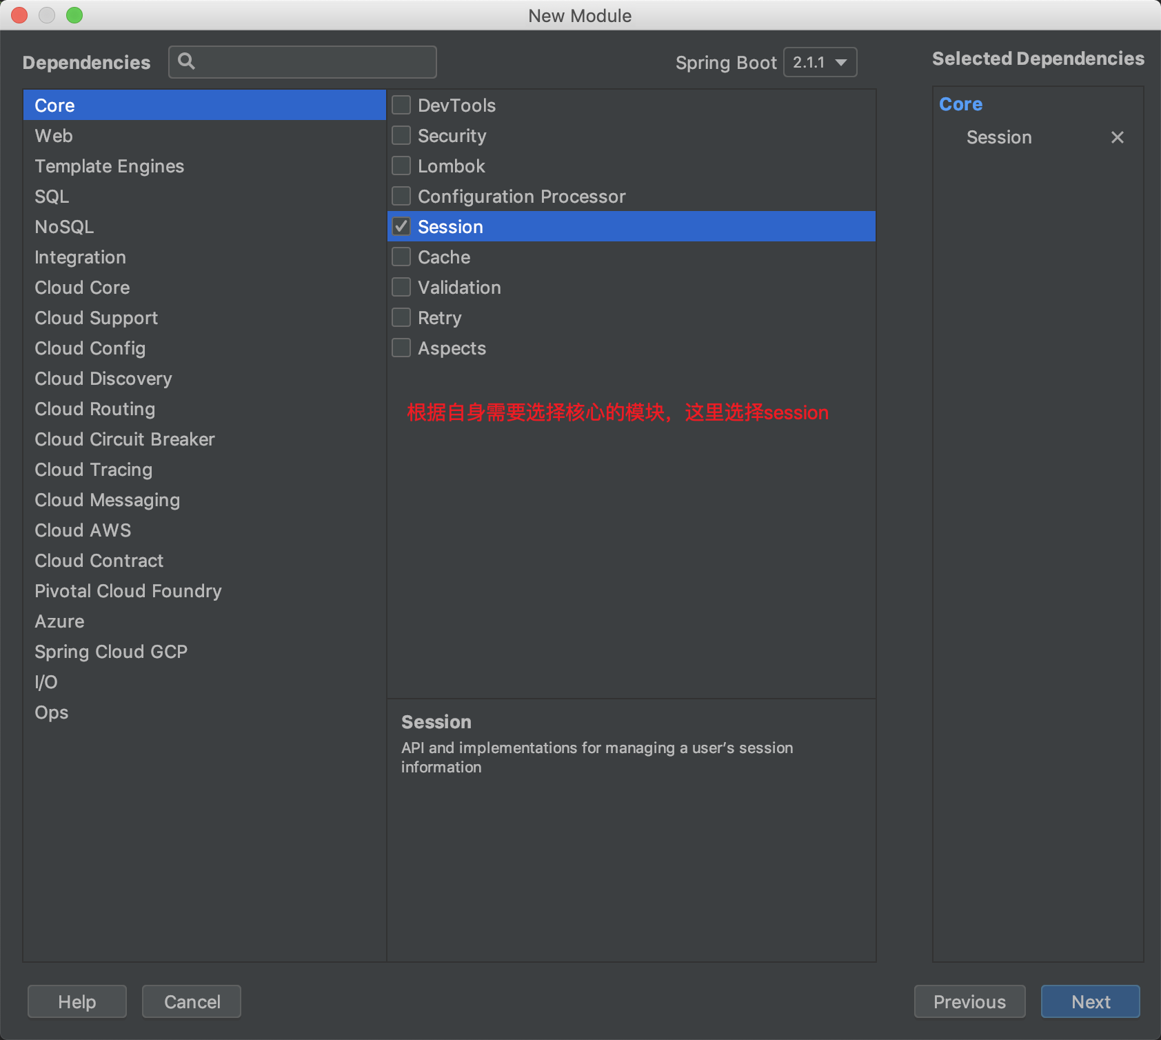1161x1040 pixels.
Task: Choose the NoSQL category
Action: tap(205, 226)
